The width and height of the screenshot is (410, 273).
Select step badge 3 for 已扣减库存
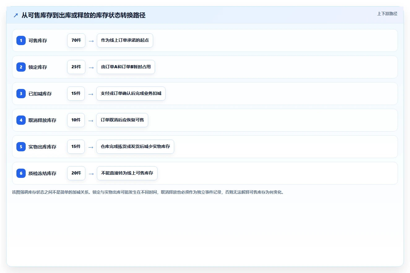pos(21,94)
